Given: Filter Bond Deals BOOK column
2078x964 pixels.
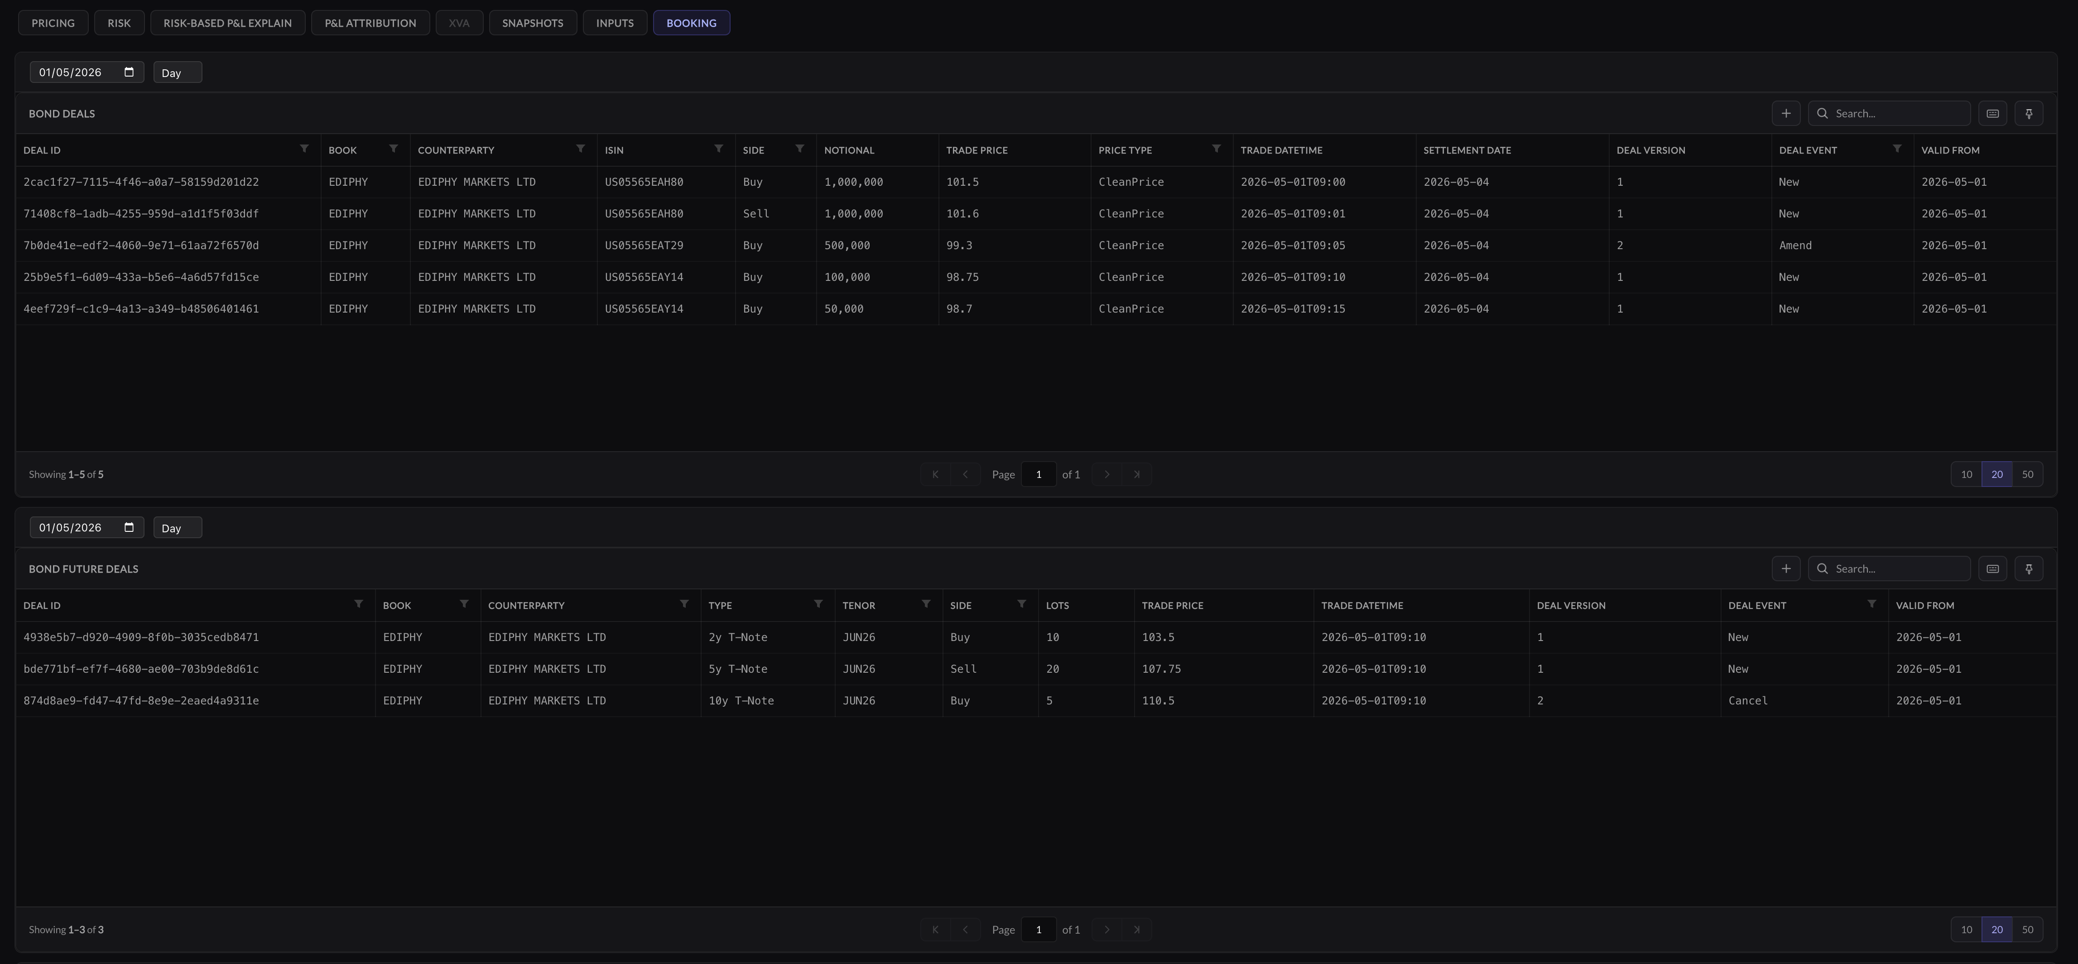Looking at the screenshot, I should pyautogui.click(x=394, y=149).
